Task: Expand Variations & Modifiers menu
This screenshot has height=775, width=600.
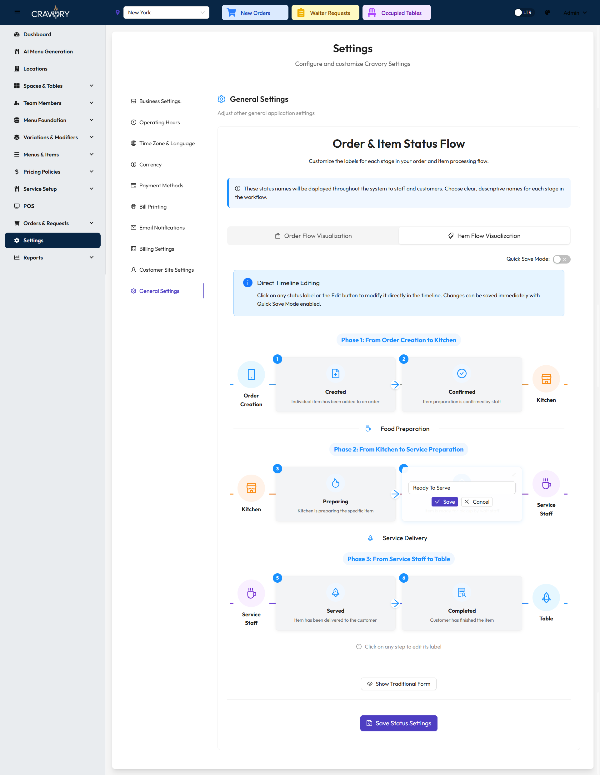Action: pos(52,137)
